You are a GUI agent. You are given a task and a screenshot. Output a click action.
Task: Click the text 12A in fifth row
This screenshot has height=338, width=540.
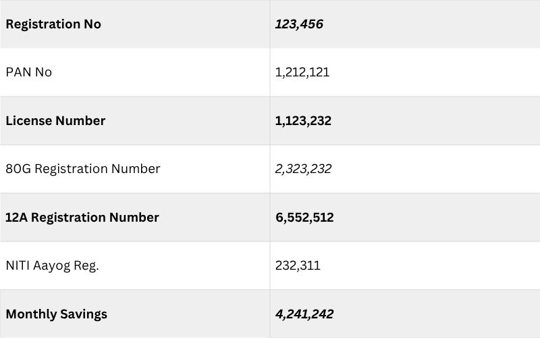tap(16, 217)
